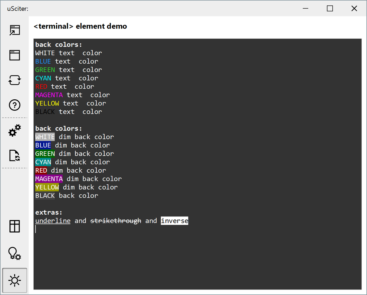Click WHITE with gray background highlight

[x=45, y=137]
